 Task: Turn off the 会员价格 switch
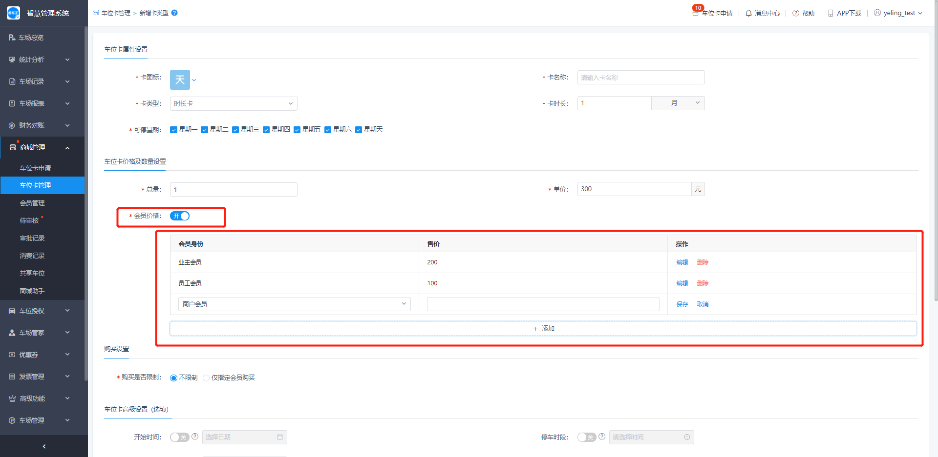click(180, 216)
